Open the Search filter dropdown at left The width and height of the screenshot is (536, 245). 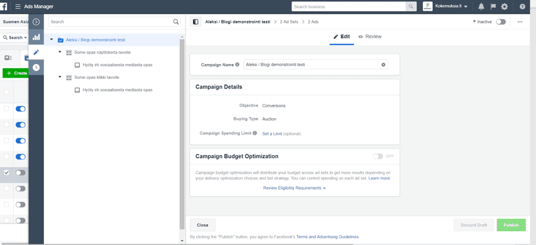(15, 38)
